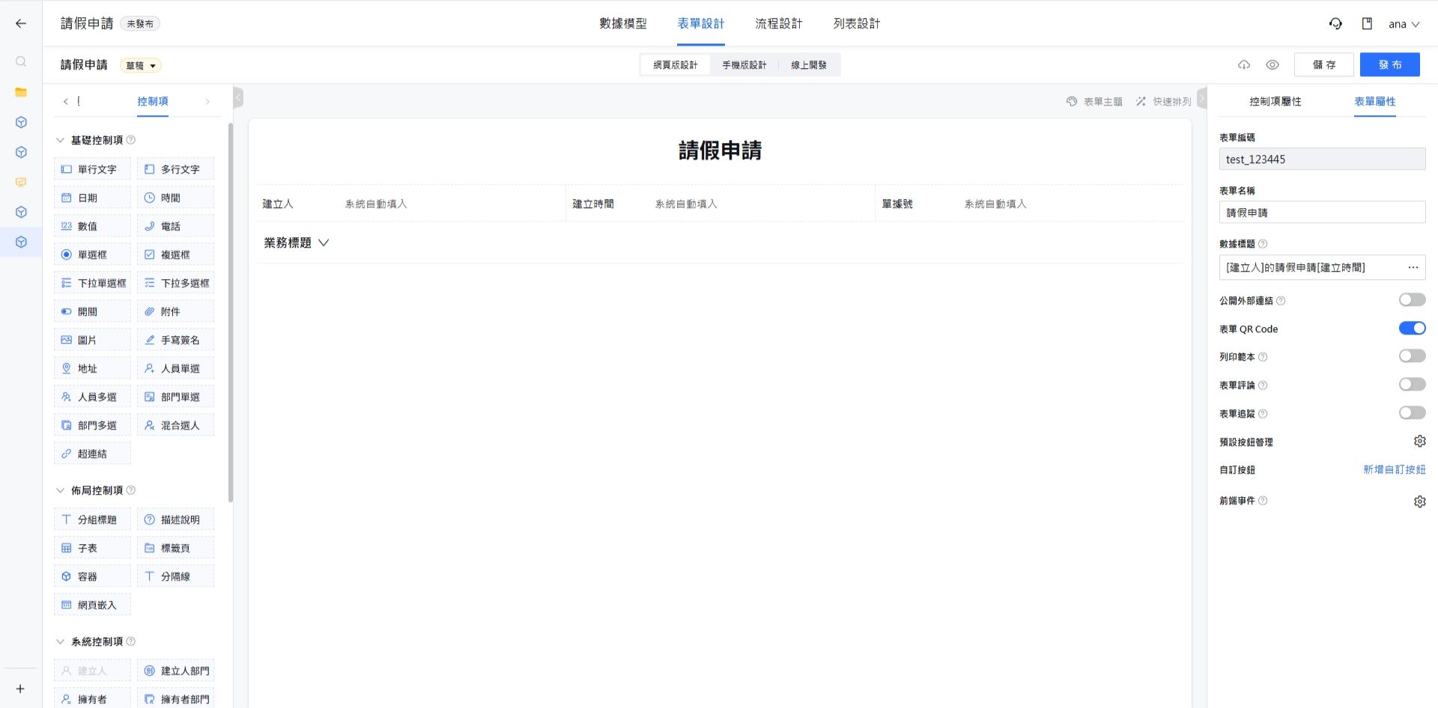Expand the 業務標題 section chevron
The width and height of the screenshot is (1438, 708).
[324, 242]
